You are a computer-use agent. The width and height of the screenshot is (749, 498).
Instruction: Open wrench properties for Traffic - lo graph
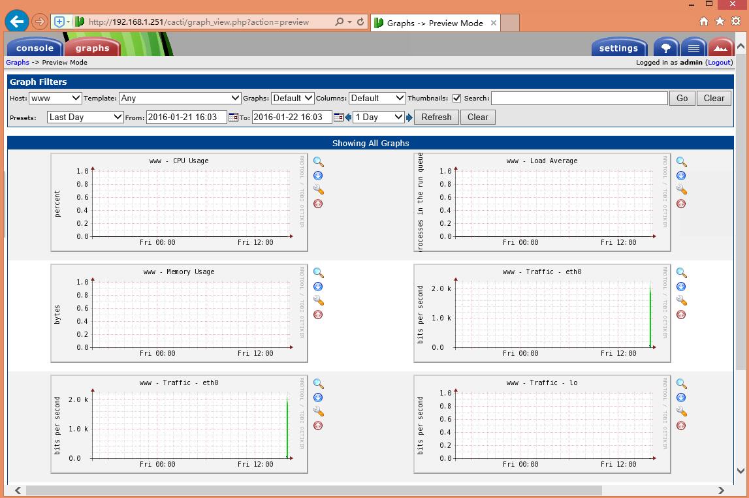coord(682,412)
